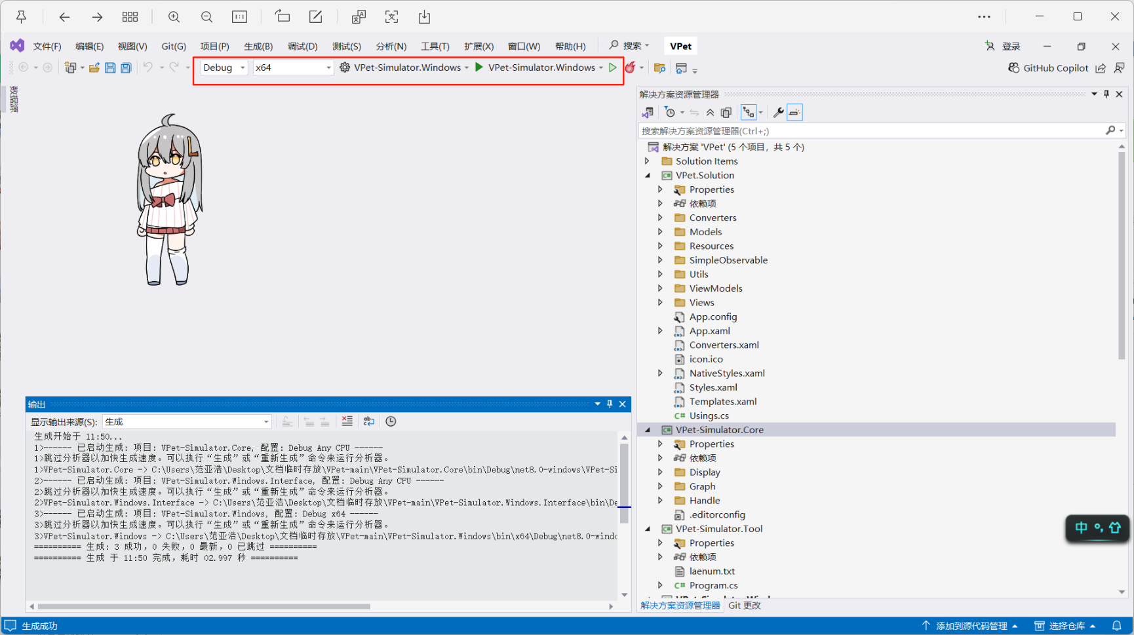
Task: Open the x64 platform dropdown
Action: coord(293,67)
